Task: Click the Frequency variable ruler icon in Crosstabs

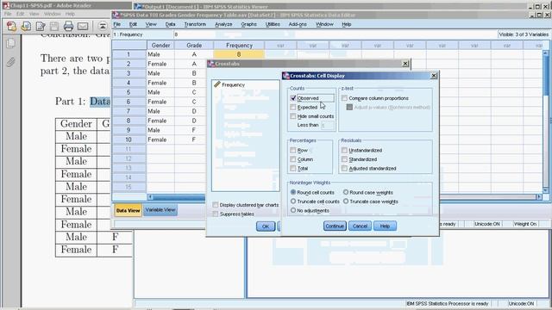Action: click(217, 84)
